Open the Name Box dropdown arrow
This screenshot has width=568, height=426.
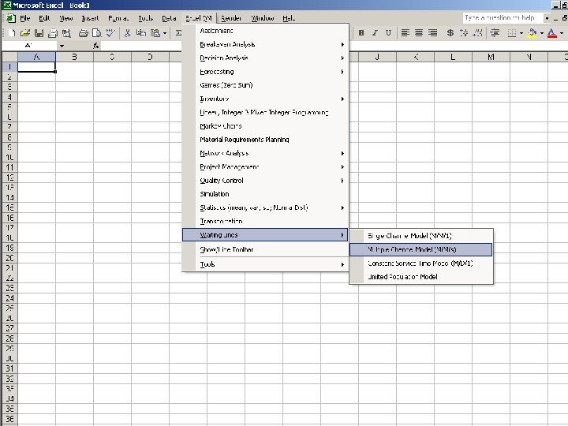point(62,46)
